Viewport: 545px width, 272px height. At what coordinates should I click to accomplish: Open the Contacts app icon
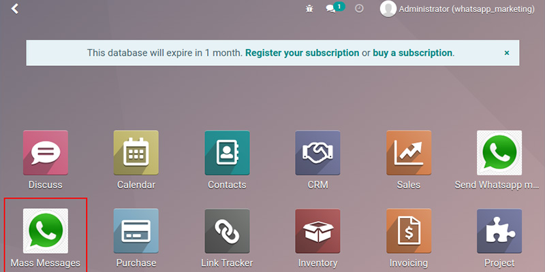pyautogui.click(x=227, y=154)
